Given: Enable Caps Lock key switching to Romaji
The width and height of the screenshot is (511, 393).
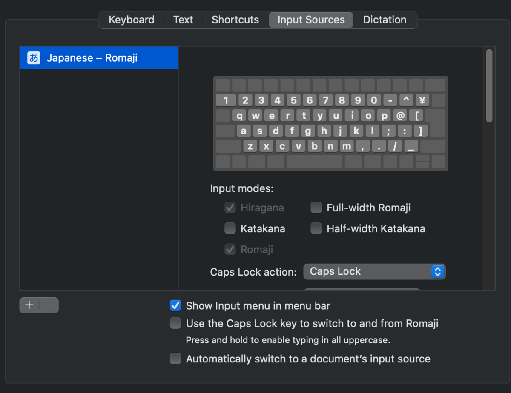Looking at the screenshot, I should click(x=175, y=324).
